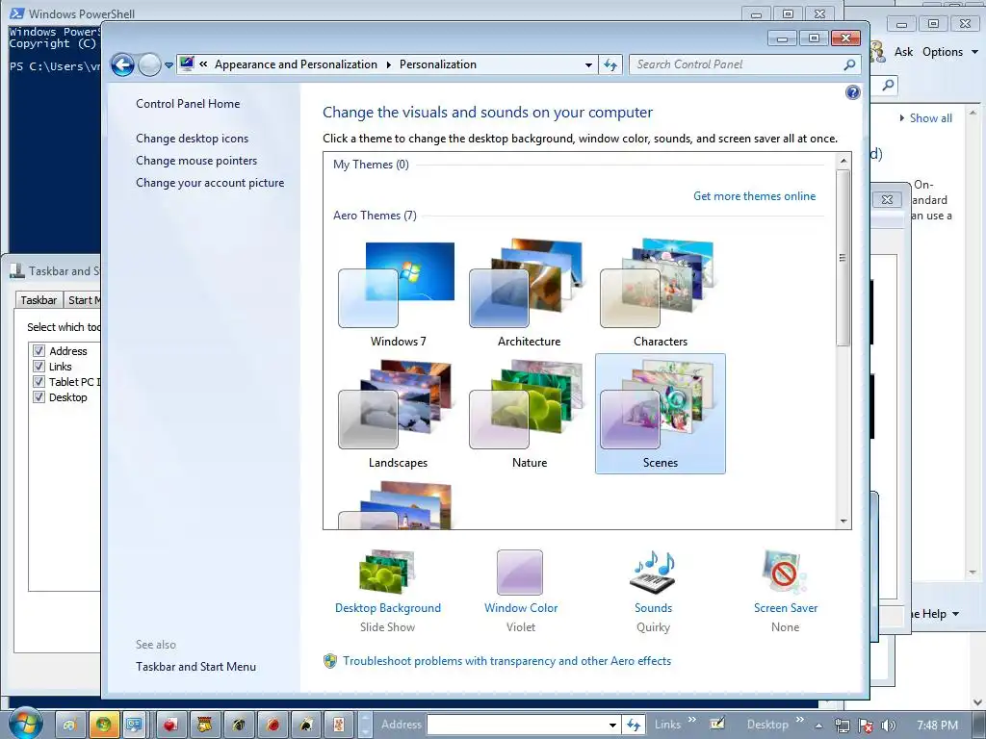
Task: Expand the Links toolbar chevron on taskbar
Action: tap(691, 720)
